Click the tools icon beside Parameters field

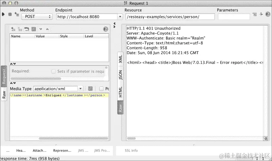coord(255,14)
